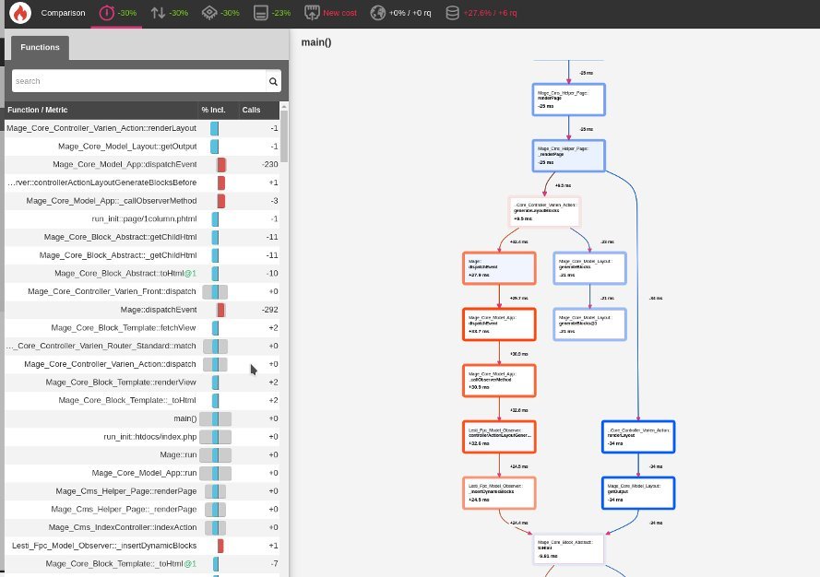The height and width of the screenshot is (577, 820).
Task: Select the wall time -30% metric
Action: (117, 13)
